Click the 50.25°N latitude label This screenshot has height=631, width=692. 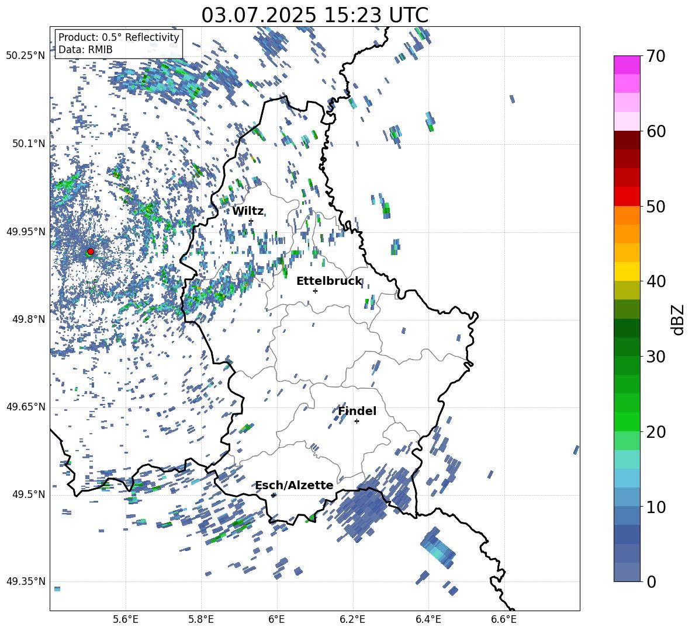pyautogui.click(x=26, y=56)
